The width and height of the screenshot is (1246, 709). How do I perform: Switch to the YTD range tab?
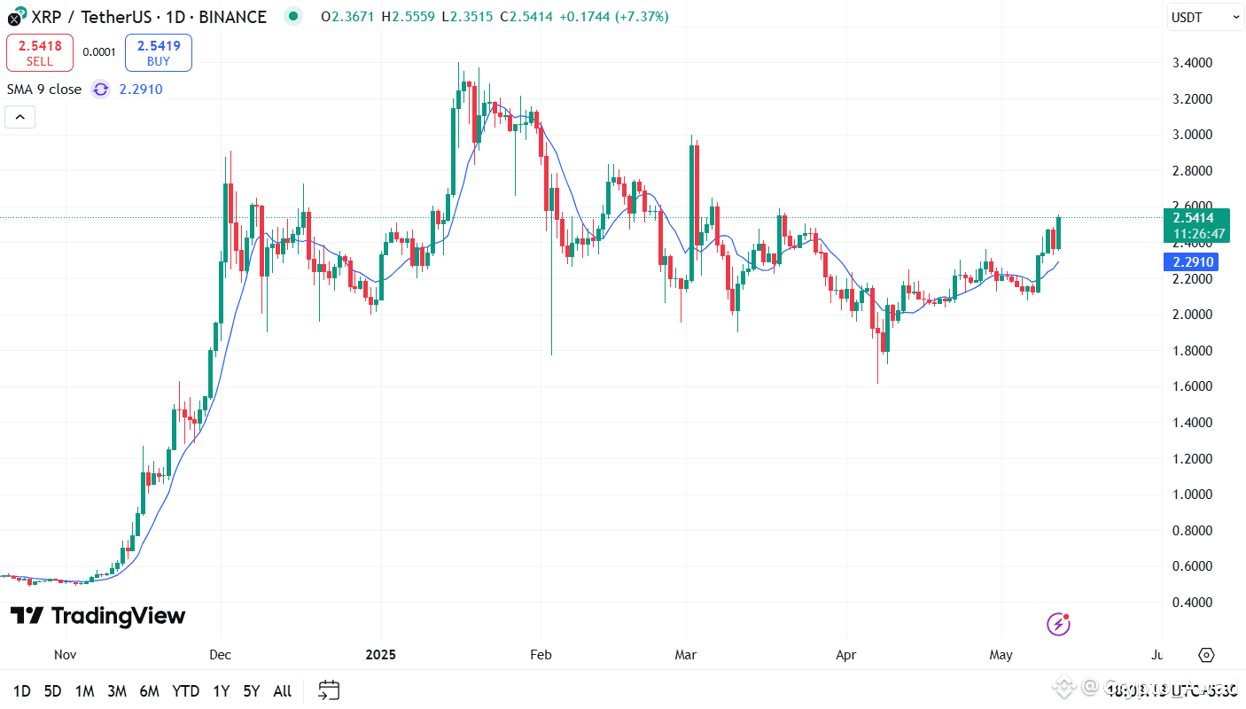coord(186,690)
